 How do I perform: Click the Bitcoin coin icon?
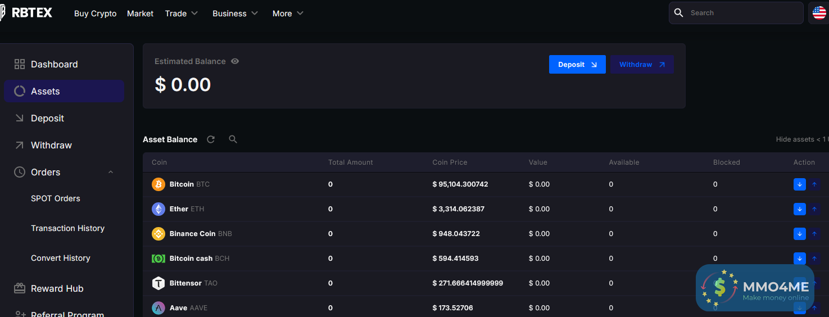click(x=158, y=184)
